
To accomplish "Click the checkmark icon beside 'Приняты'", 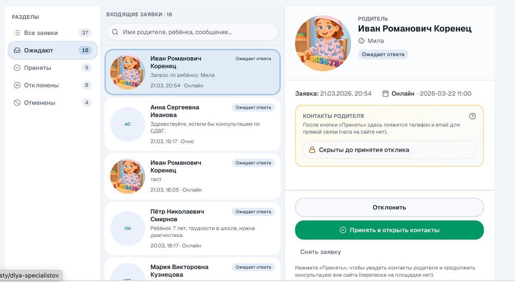I will pyautogui.click(x=16, y=67).
